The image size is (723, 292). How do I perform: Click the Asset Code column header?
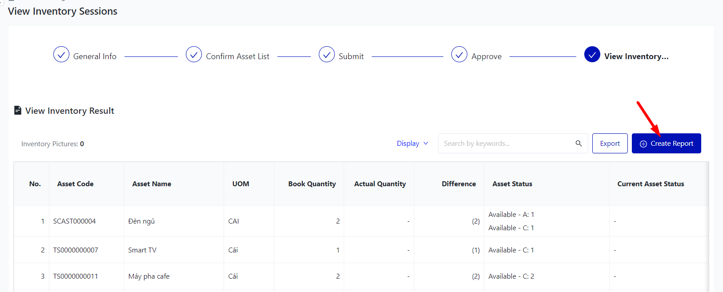click(x=75, y=184)
